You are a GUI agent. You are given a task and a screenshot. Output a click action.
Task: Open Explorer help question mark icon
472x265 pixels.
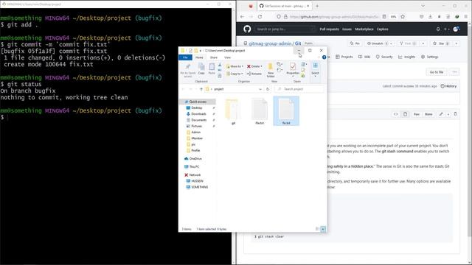(x=324, y=57)
